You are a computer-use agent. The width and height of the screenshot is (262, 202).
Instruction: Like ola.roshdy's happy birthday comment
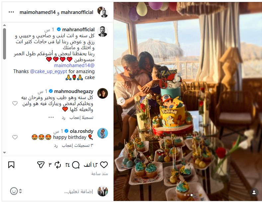point(15,137)
